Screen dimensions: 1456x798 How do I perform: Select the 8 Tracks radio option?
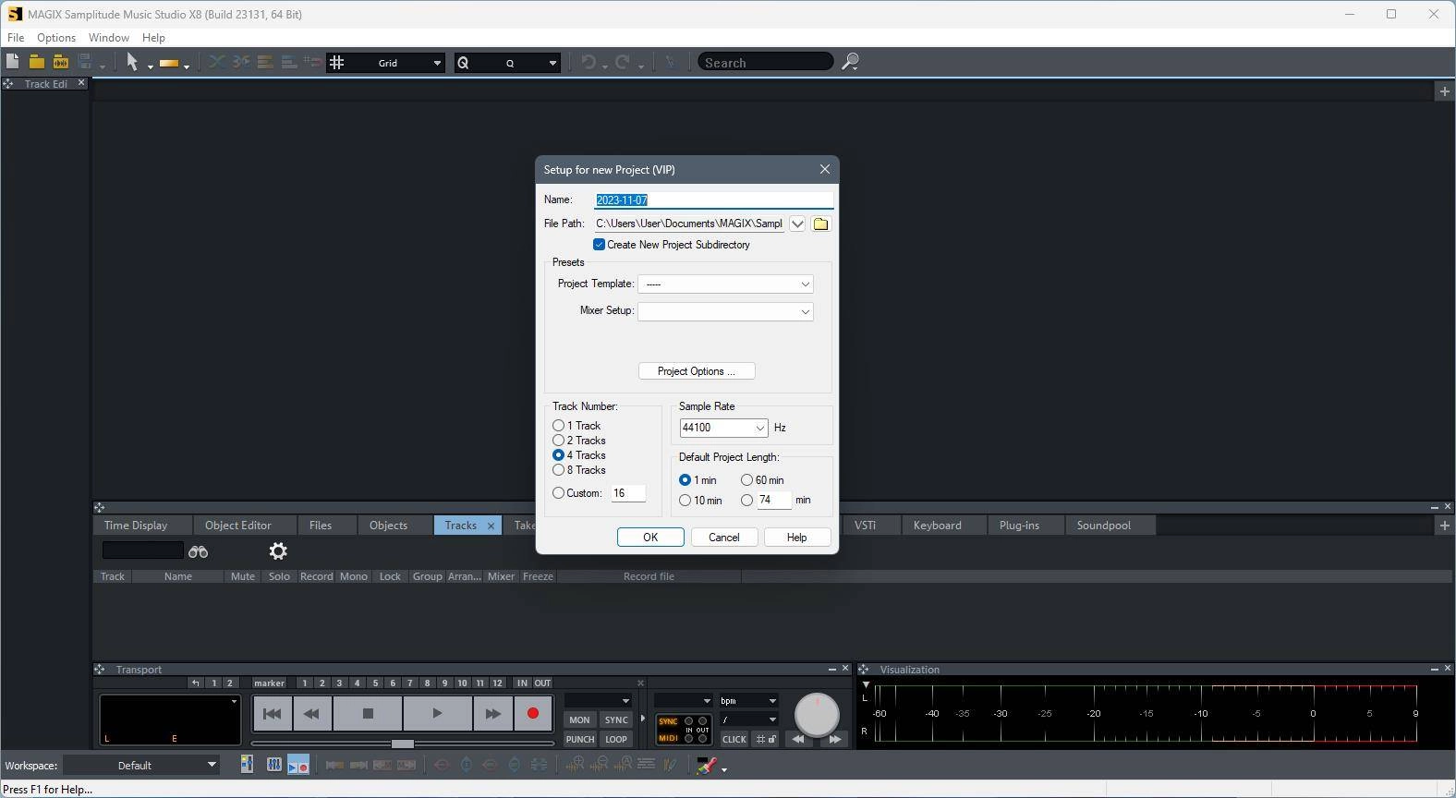click(x=558, y=470)
